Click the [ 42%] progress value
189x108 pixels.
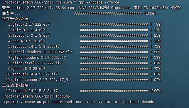coord(156,47)
